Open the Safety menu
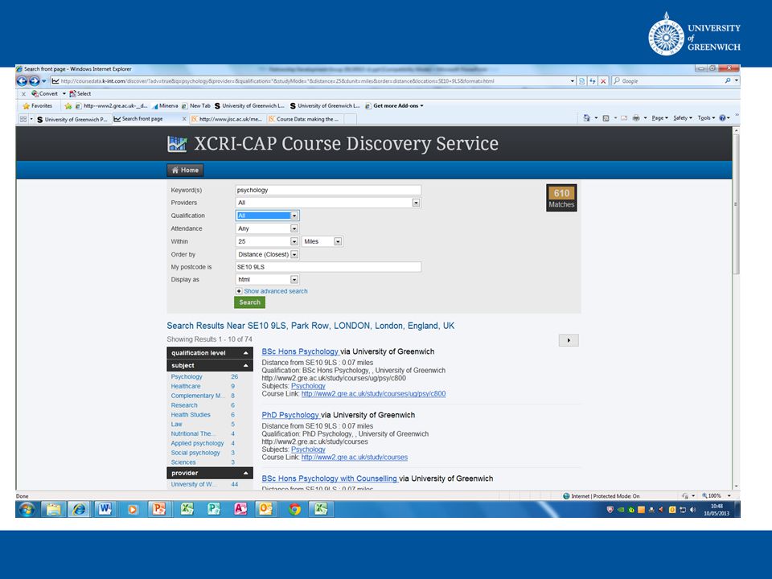 683,118
